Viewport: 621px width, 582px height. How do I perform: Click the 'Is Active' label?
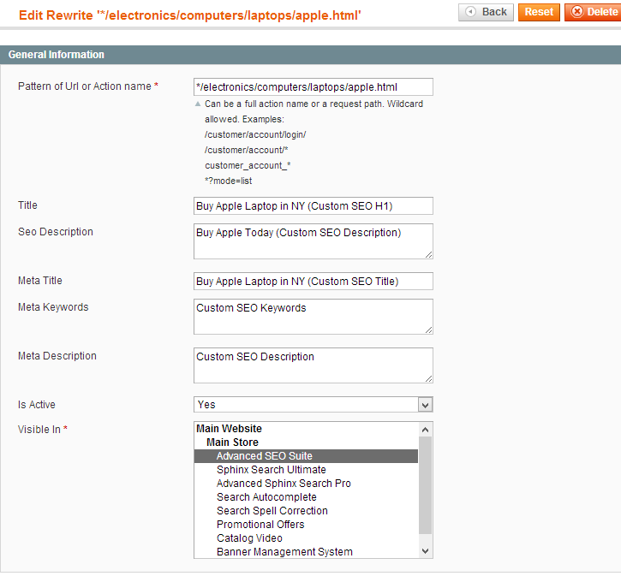(x=37, y=405)
